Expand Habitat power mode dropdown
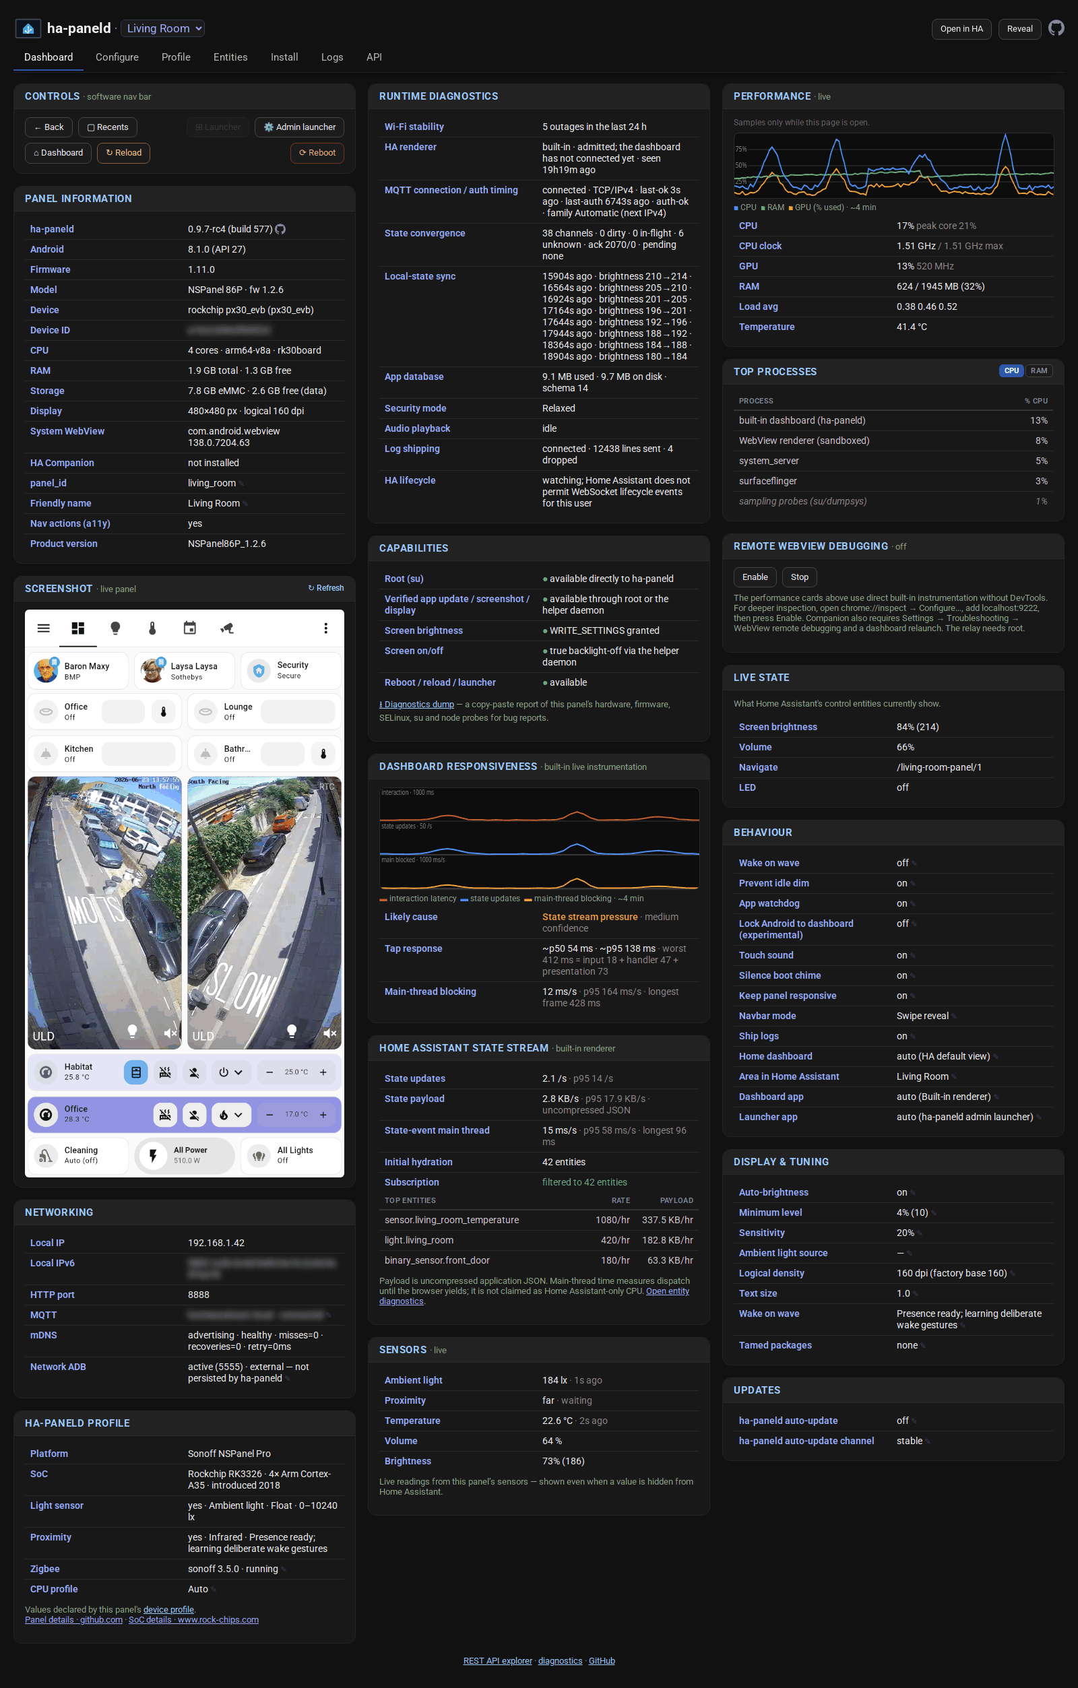 point(230,1072)
